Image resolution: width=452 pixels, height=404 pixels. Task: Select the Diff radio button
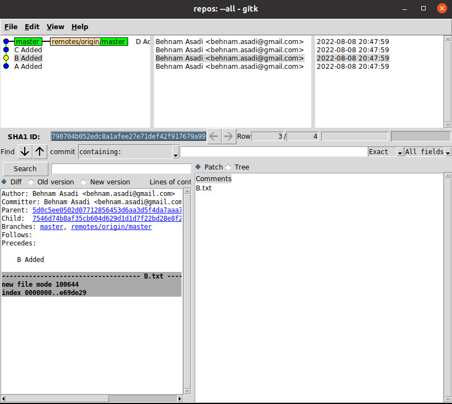pyautogui.click(x=5, y=182)
